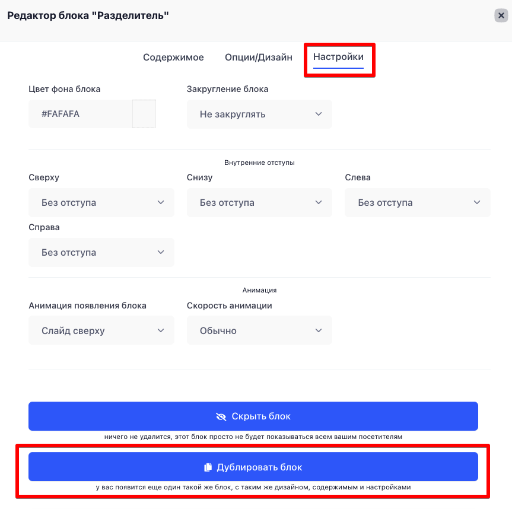Open the Снизу padding dropdown
Viewport: 512px width, 509px height.
tap(259, 202)
